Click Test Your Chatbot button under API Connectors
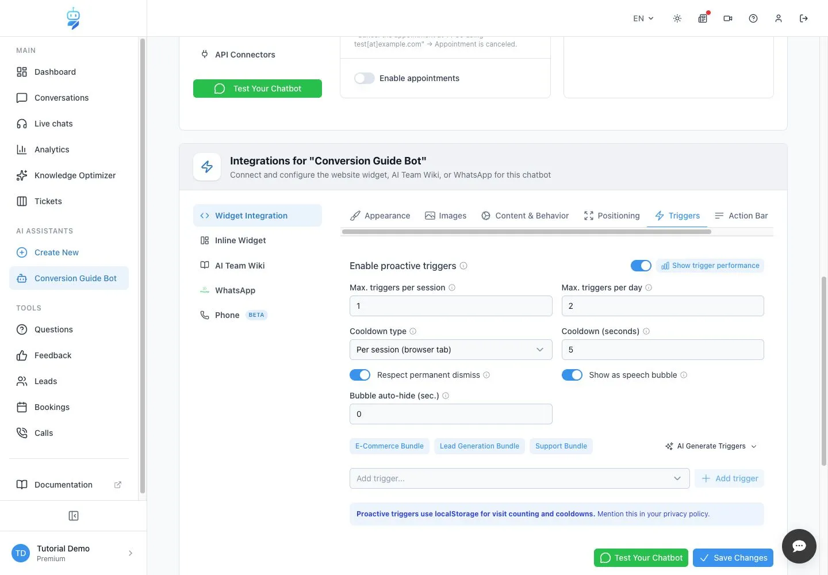The height and width of the screenshot is (575, 828). pyautogui.click(x=258, y=89)
